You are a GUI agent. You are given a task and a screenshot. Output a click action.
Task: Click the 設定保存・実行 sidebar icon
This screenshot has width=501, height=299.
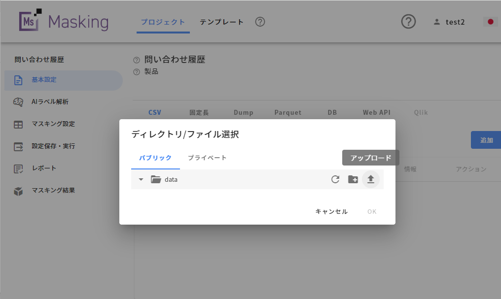click(18, 146)
